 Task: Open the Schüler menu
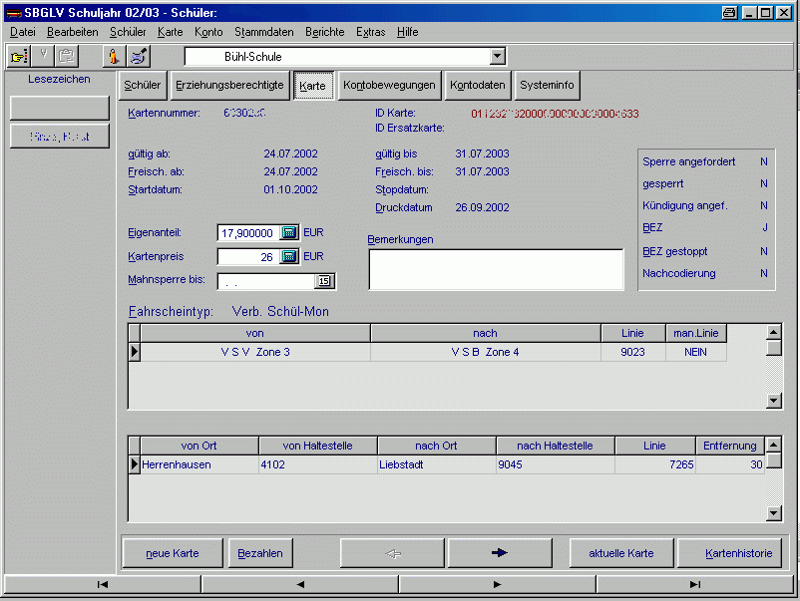coord(128,32)
